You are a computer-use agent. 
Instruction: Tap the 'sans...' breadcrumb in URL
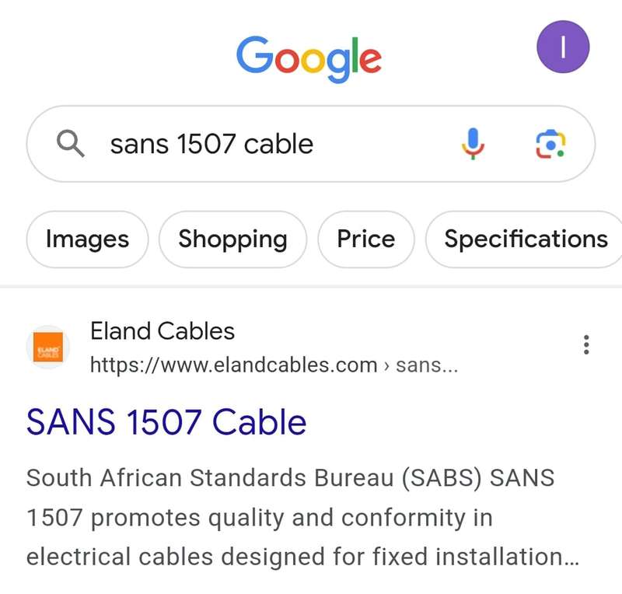point(427,365)
